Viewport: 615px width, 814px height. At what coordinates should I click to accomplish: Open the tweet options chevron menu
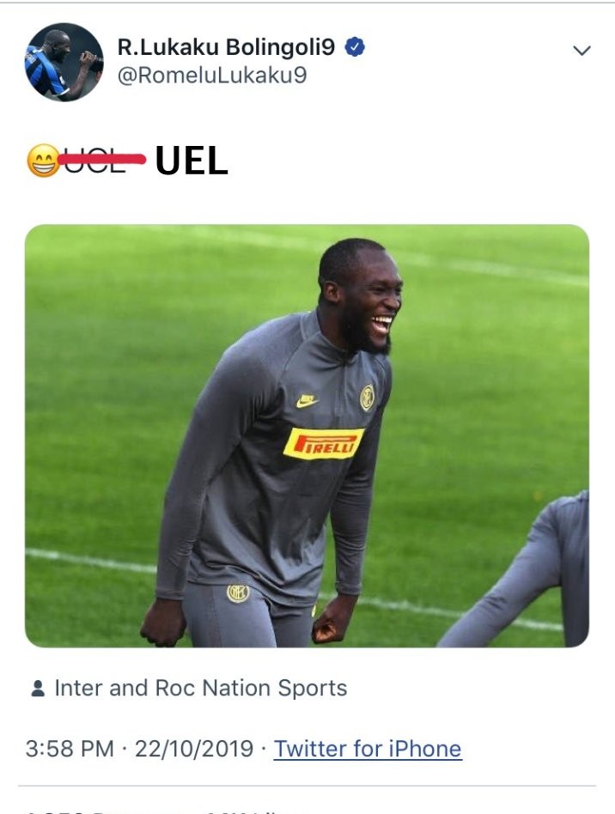click(x=582, y=51)
